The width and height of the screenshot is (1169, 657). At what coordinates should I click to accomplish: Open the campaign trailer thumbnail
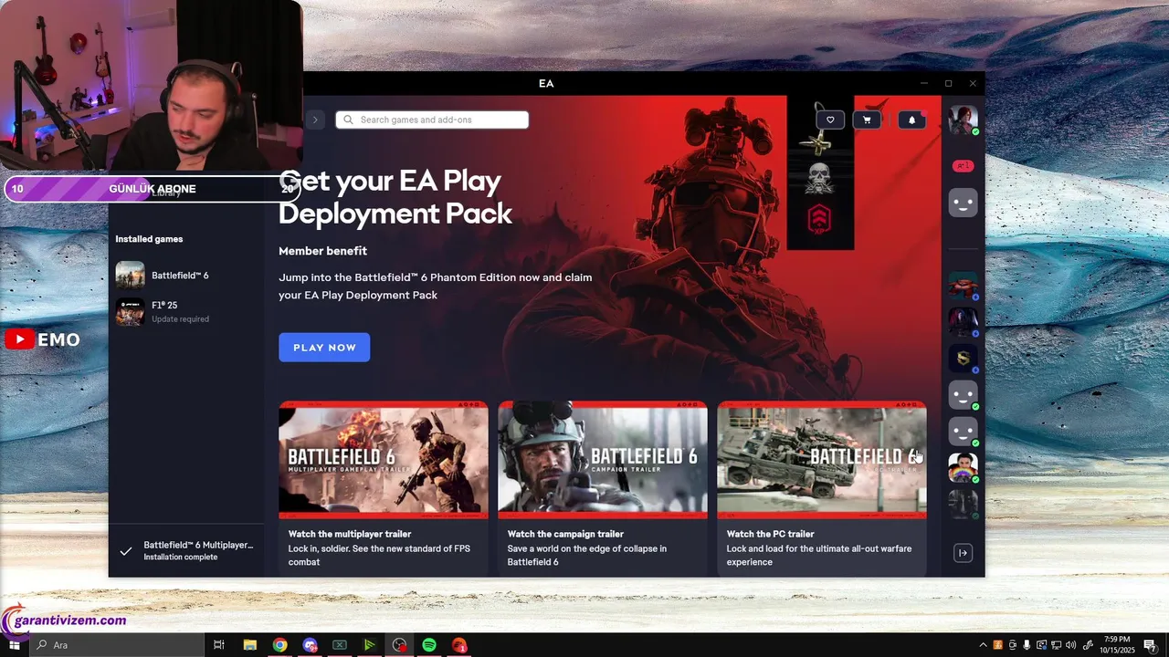point(603,460)
